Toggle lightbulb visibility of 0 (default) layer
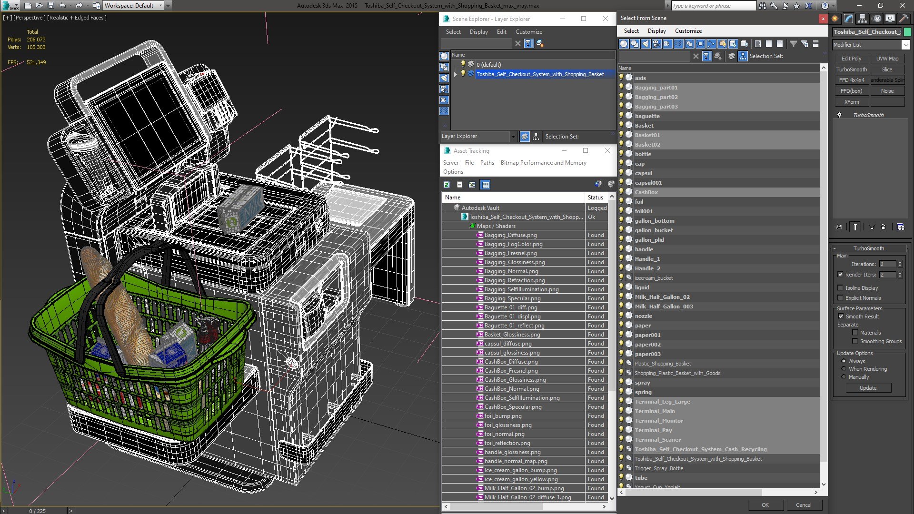Screen dimensions: 914x514 [x=462, y=64]
